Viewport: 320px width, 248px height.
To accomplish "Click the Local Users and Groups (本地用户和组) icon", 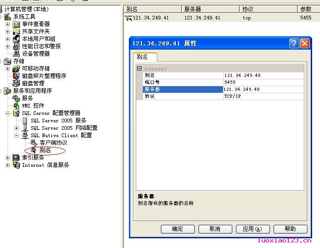I will (16, 39).
